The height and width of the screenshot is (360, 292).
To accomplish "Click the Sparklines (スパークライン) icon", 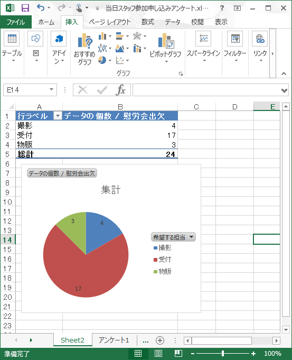I will click(x=203, y=47).
